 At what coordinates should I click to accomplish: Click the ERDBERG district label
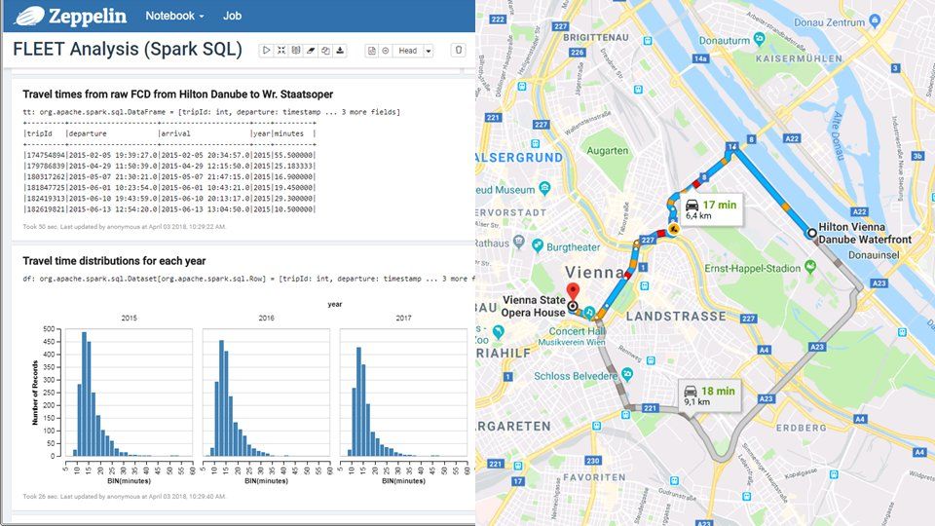point(802,429)
